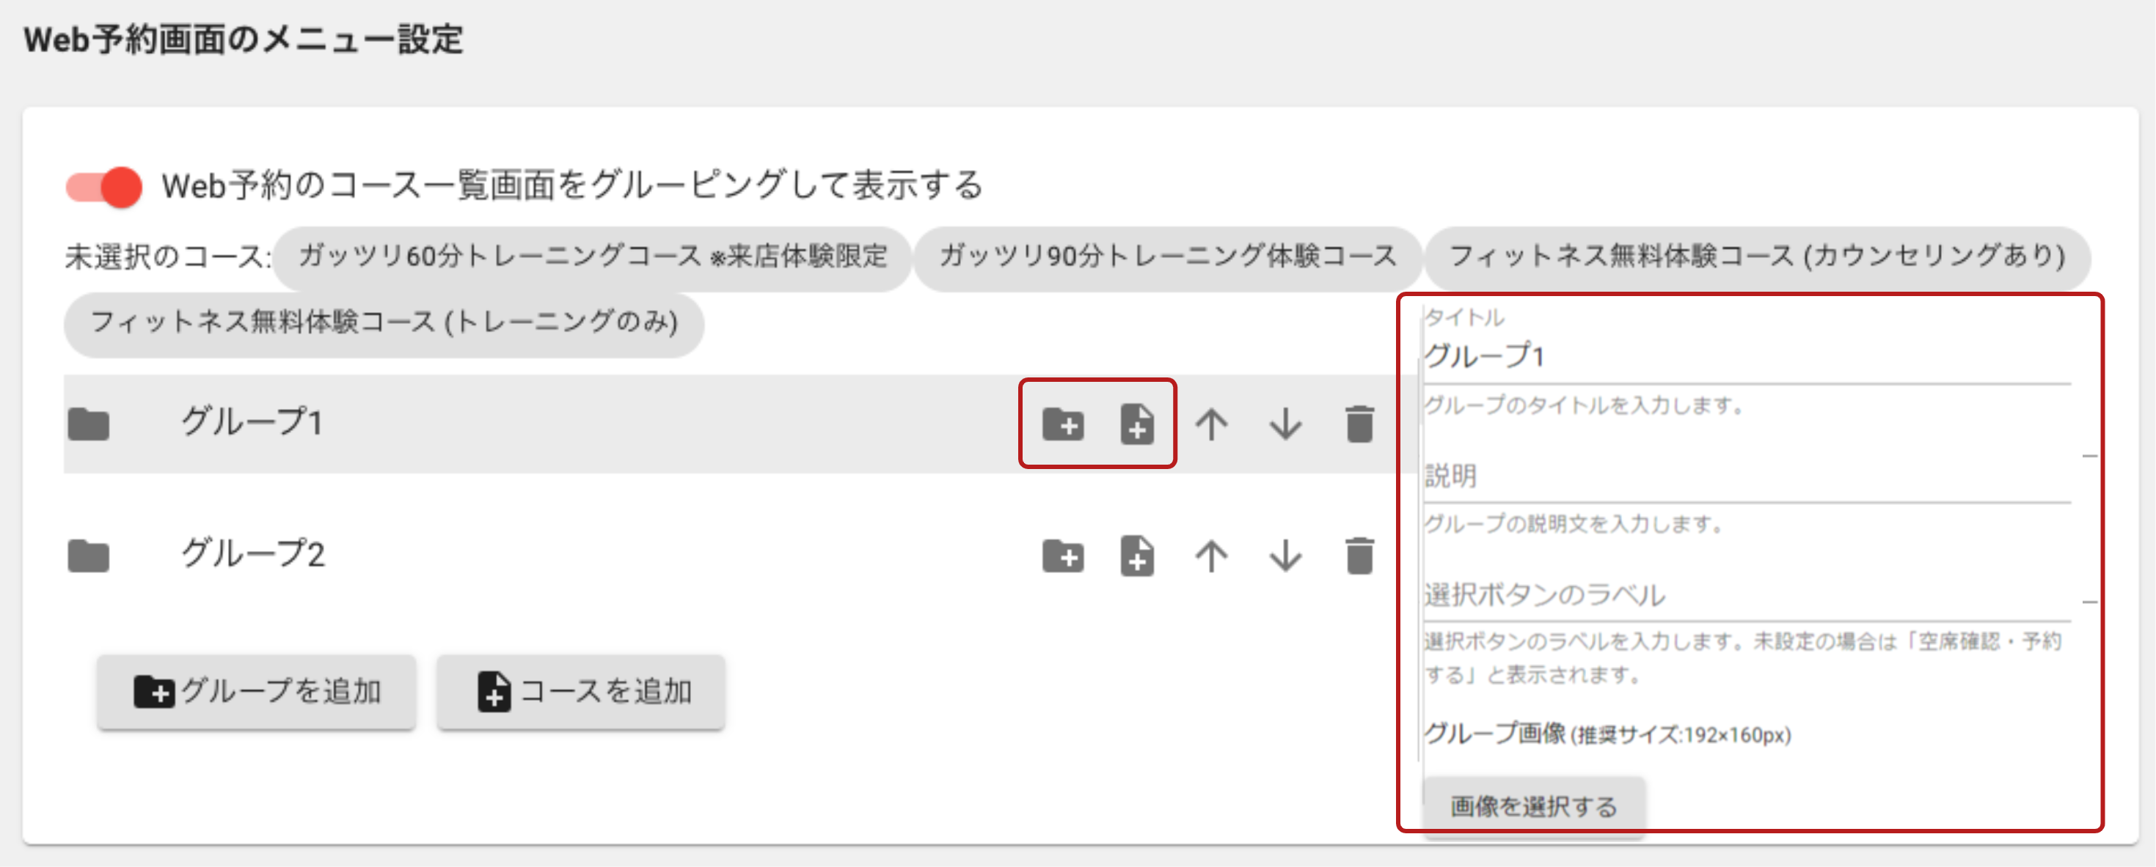Move グループ2 down

click(1285, 556)
